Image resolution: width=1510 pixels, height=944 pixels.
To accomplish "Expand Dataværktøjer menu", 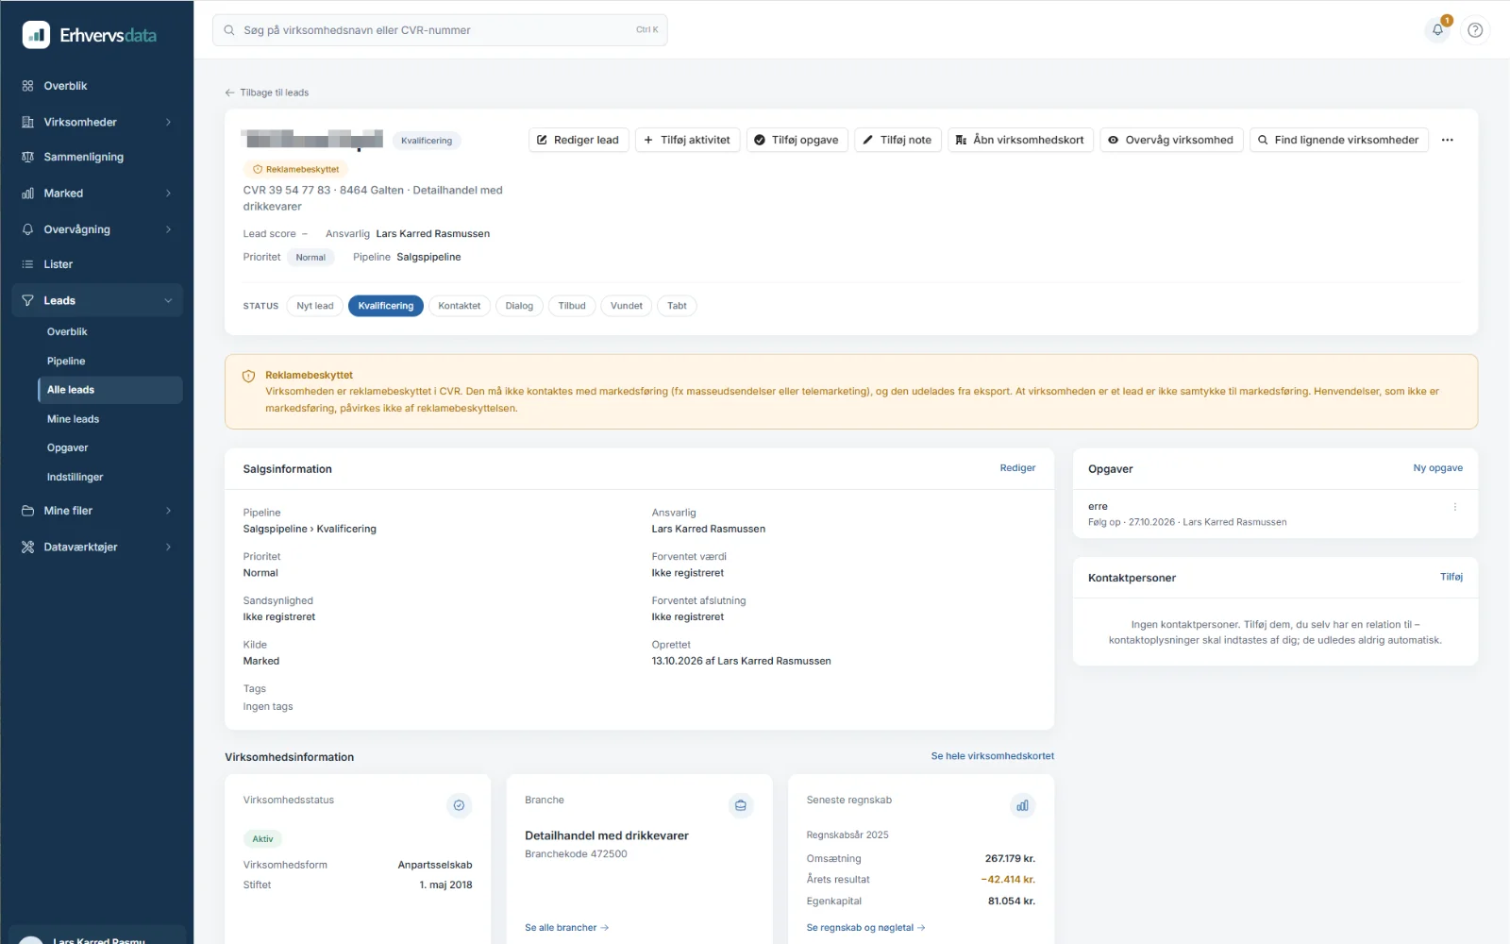I will [97, 547].
